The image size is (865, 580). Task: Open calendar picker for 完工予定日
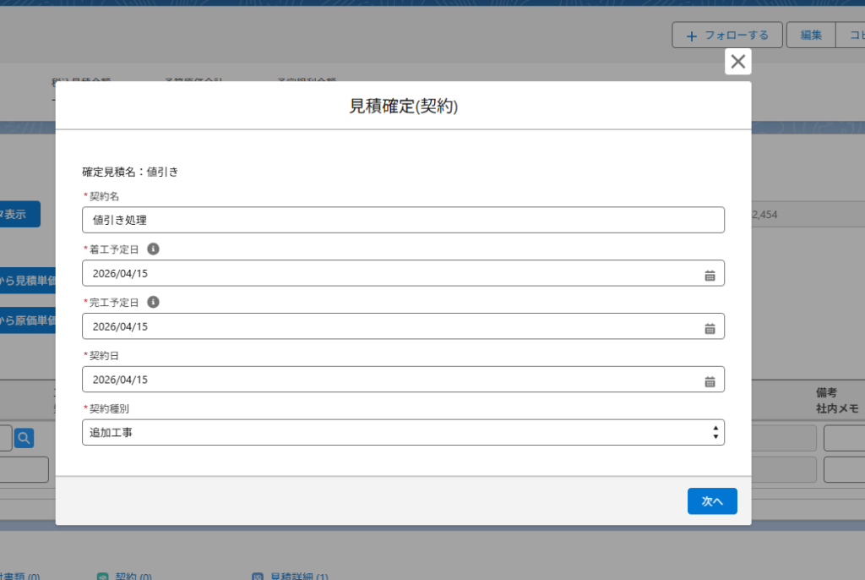(710, 327)
